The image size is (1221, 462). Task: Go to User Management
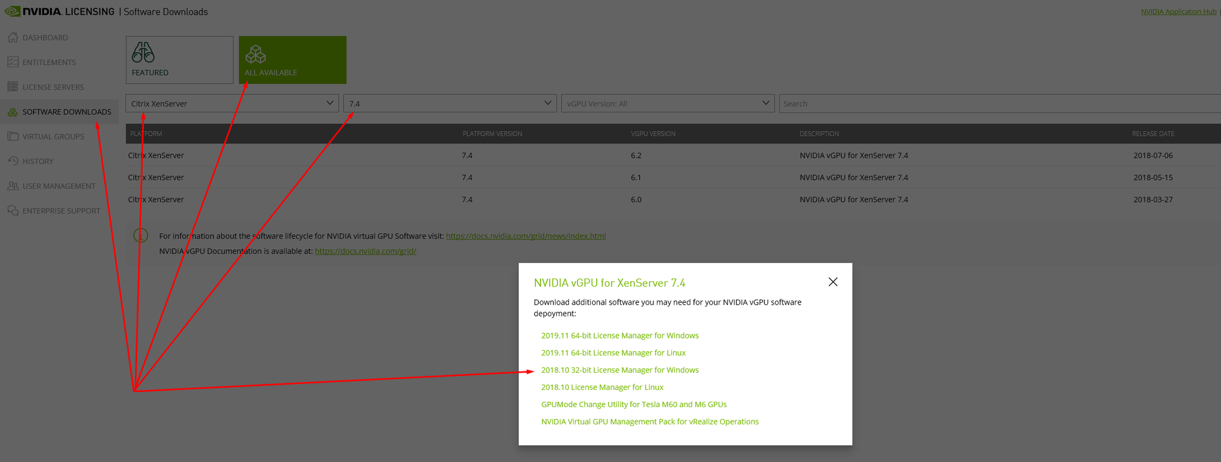click(59, 186)
